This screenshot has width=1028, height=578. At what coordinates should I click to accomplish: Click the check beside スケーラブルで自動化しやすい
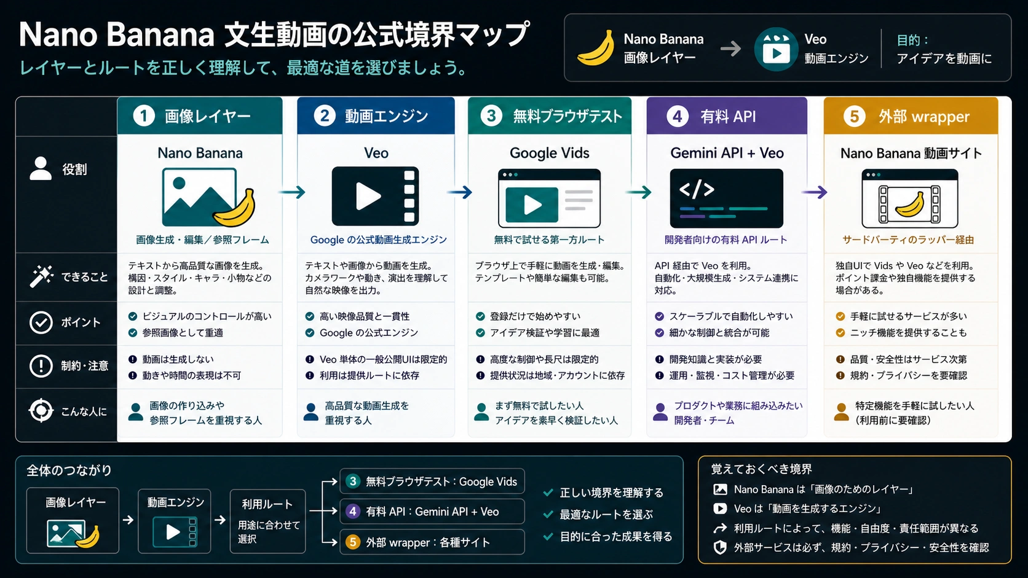pos(659,316)
